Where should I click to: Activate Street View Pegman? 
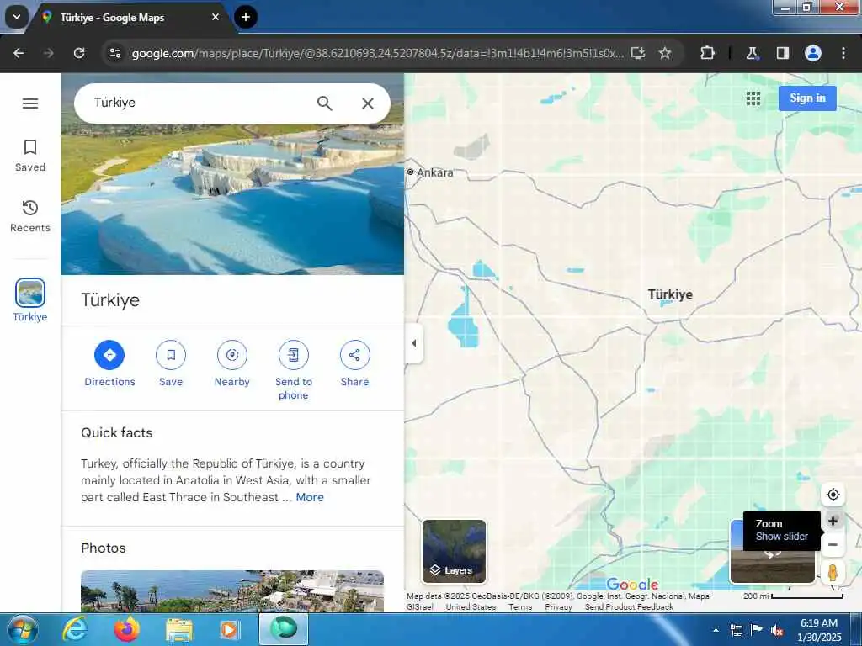pos(833,572)
